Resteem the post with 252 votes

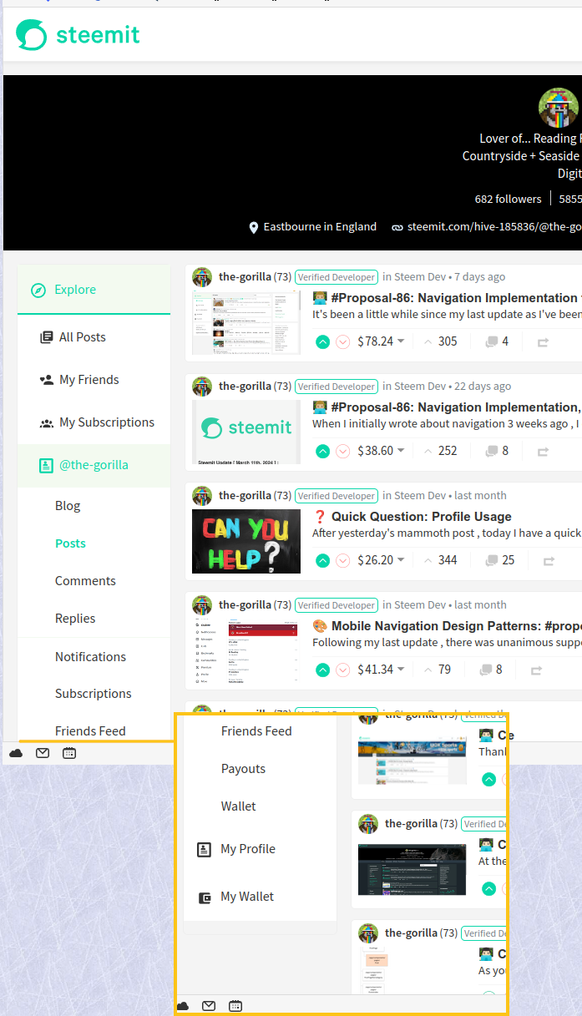click(543, 451)
